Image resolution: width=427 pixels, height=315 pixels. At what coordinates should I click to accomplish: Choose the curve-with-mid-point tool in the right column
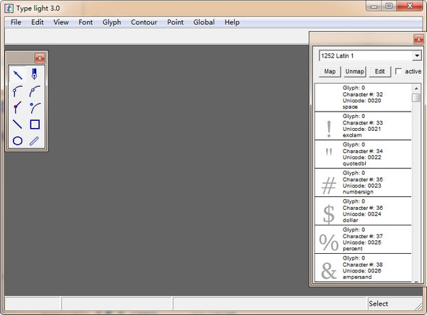point(35,91)
